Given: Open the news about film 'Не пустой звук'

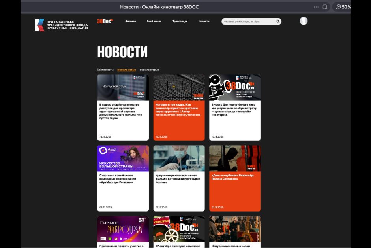Looking at the screenshot, I should [122, 107].
